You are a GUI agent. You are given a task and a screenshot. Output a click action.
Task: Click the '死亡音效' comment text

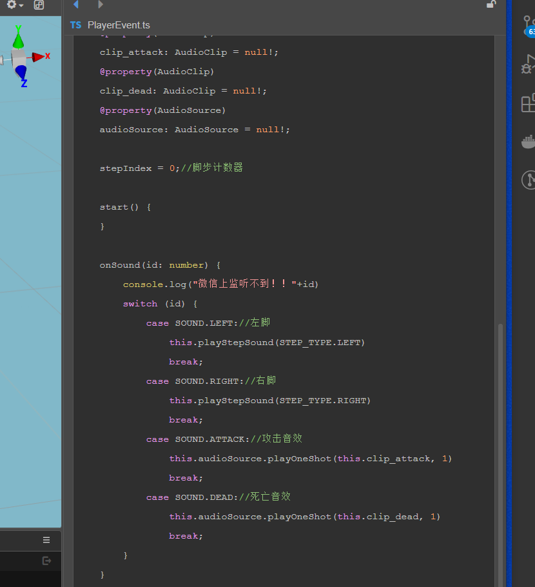[271, 497]
